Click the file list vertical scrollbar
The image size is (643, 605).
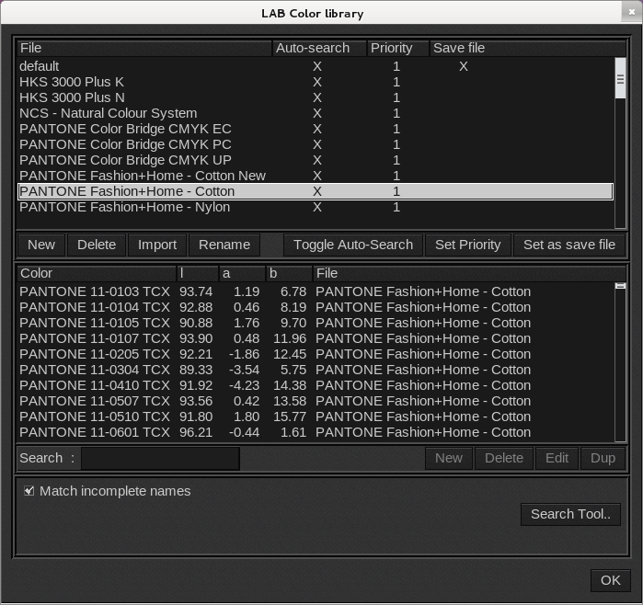[x=620, y=138]
